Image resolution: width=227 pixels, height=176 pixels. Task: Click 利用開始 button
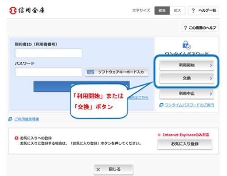[x=187, y=65]
